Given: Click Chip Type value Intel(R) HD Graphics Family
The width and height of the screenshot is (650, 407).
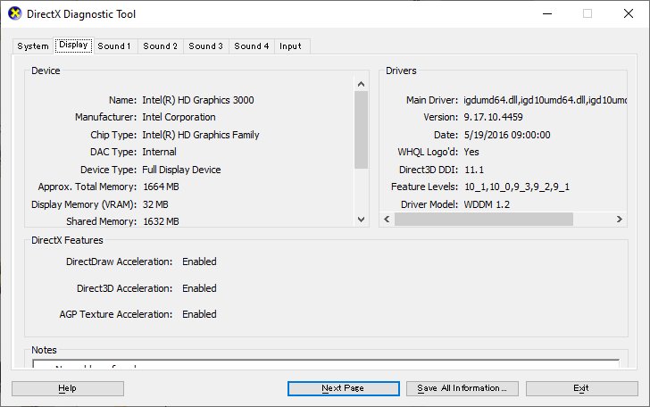Looking at the screenshot, I should 201,135.
